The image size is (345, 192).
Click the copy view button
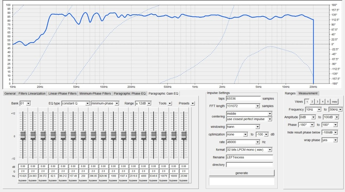click(x=335, y=102)
